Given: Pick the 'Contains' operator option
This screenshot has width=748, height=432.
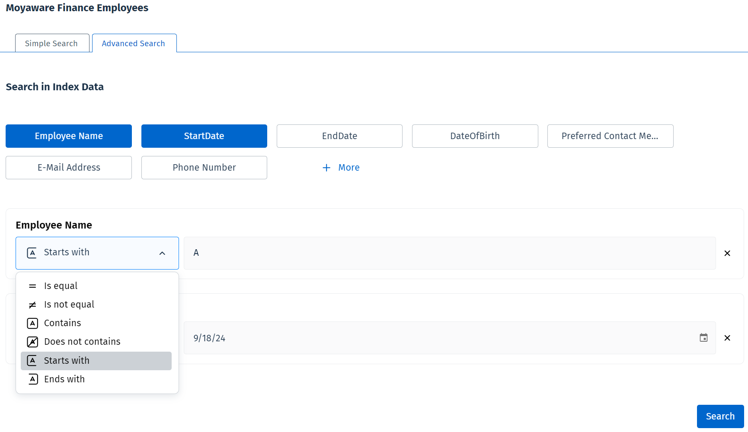Looking at the screenshot, I should click(62, 323).
